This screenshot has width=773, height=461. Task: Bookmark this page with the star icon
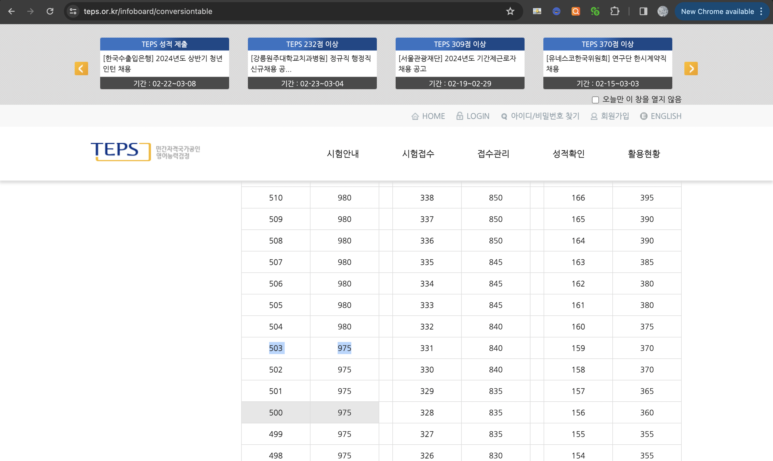510,12
